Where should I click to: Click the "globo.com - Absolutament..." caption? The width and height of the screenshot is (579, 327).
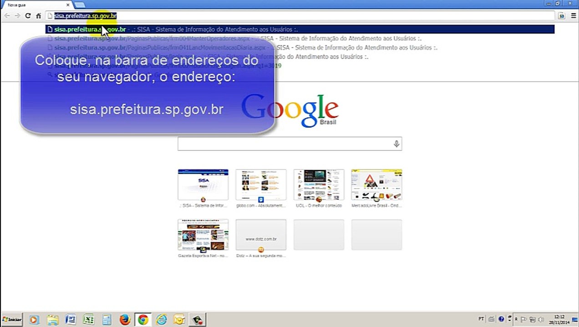(x=261, y=206)
